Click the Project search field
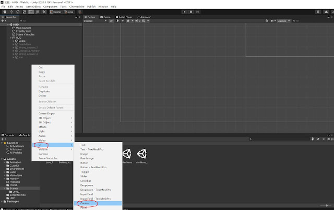The width and height of the screenshot is (334, 210). (x=279, y=139)
